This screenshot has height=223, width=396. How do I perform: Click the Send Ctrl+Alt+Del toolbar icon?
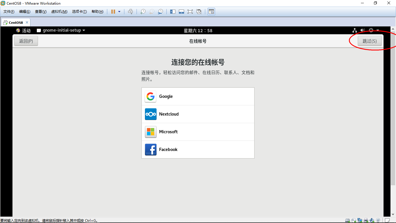130,12
